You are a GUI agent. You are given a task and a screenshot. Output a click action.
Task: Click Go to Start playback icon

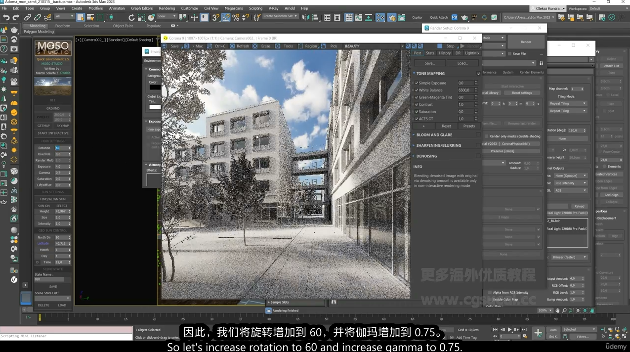[x=496, y=330]
